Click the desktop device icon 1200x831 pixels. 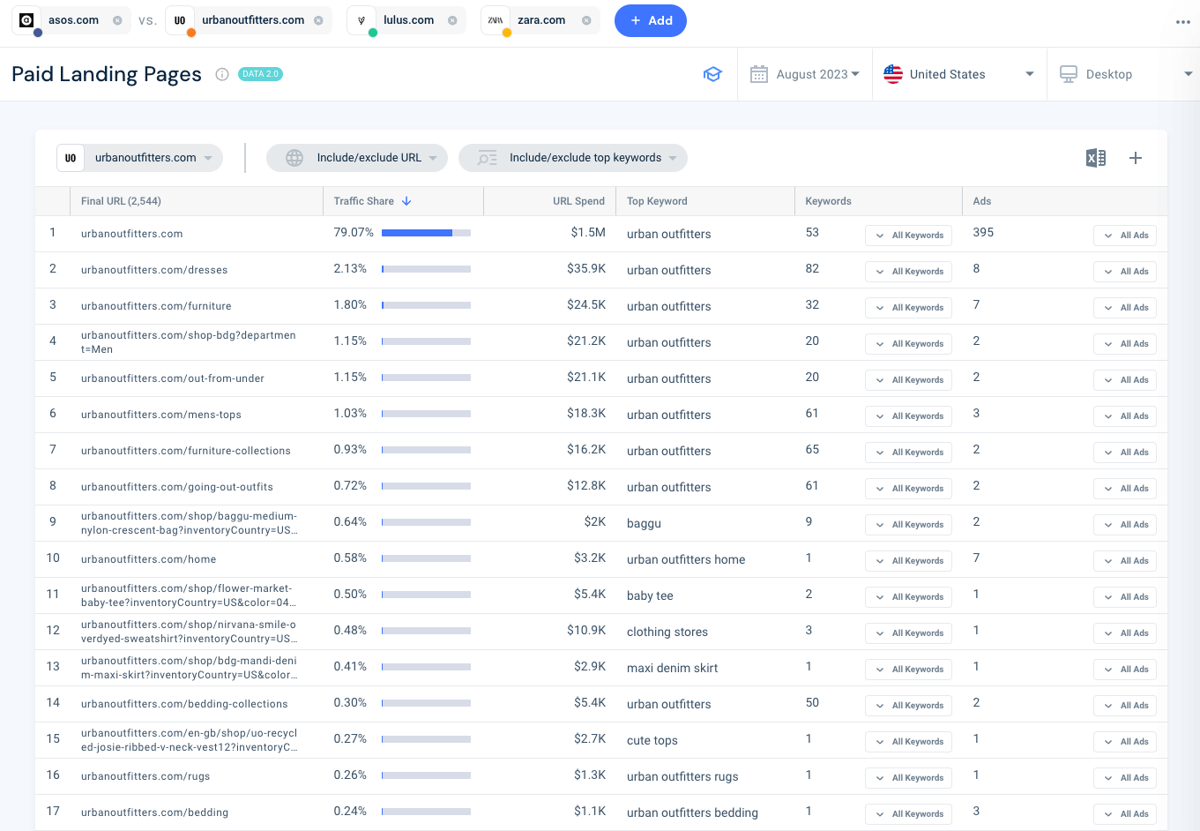1069,74
